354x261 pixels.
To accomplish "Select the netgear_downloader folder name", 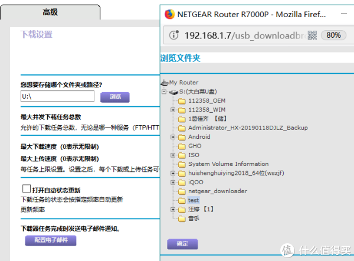I will point(218,191).
